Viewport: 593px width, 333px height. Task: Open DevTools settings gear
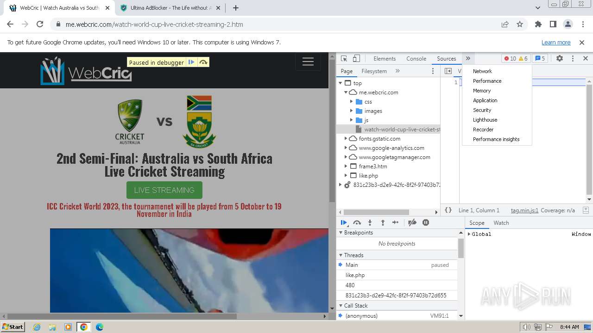click(x=560, y=59)
